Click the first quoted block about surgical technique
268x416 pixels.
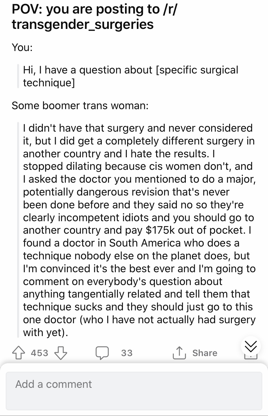pyautogui.click(x=130, y=76)
